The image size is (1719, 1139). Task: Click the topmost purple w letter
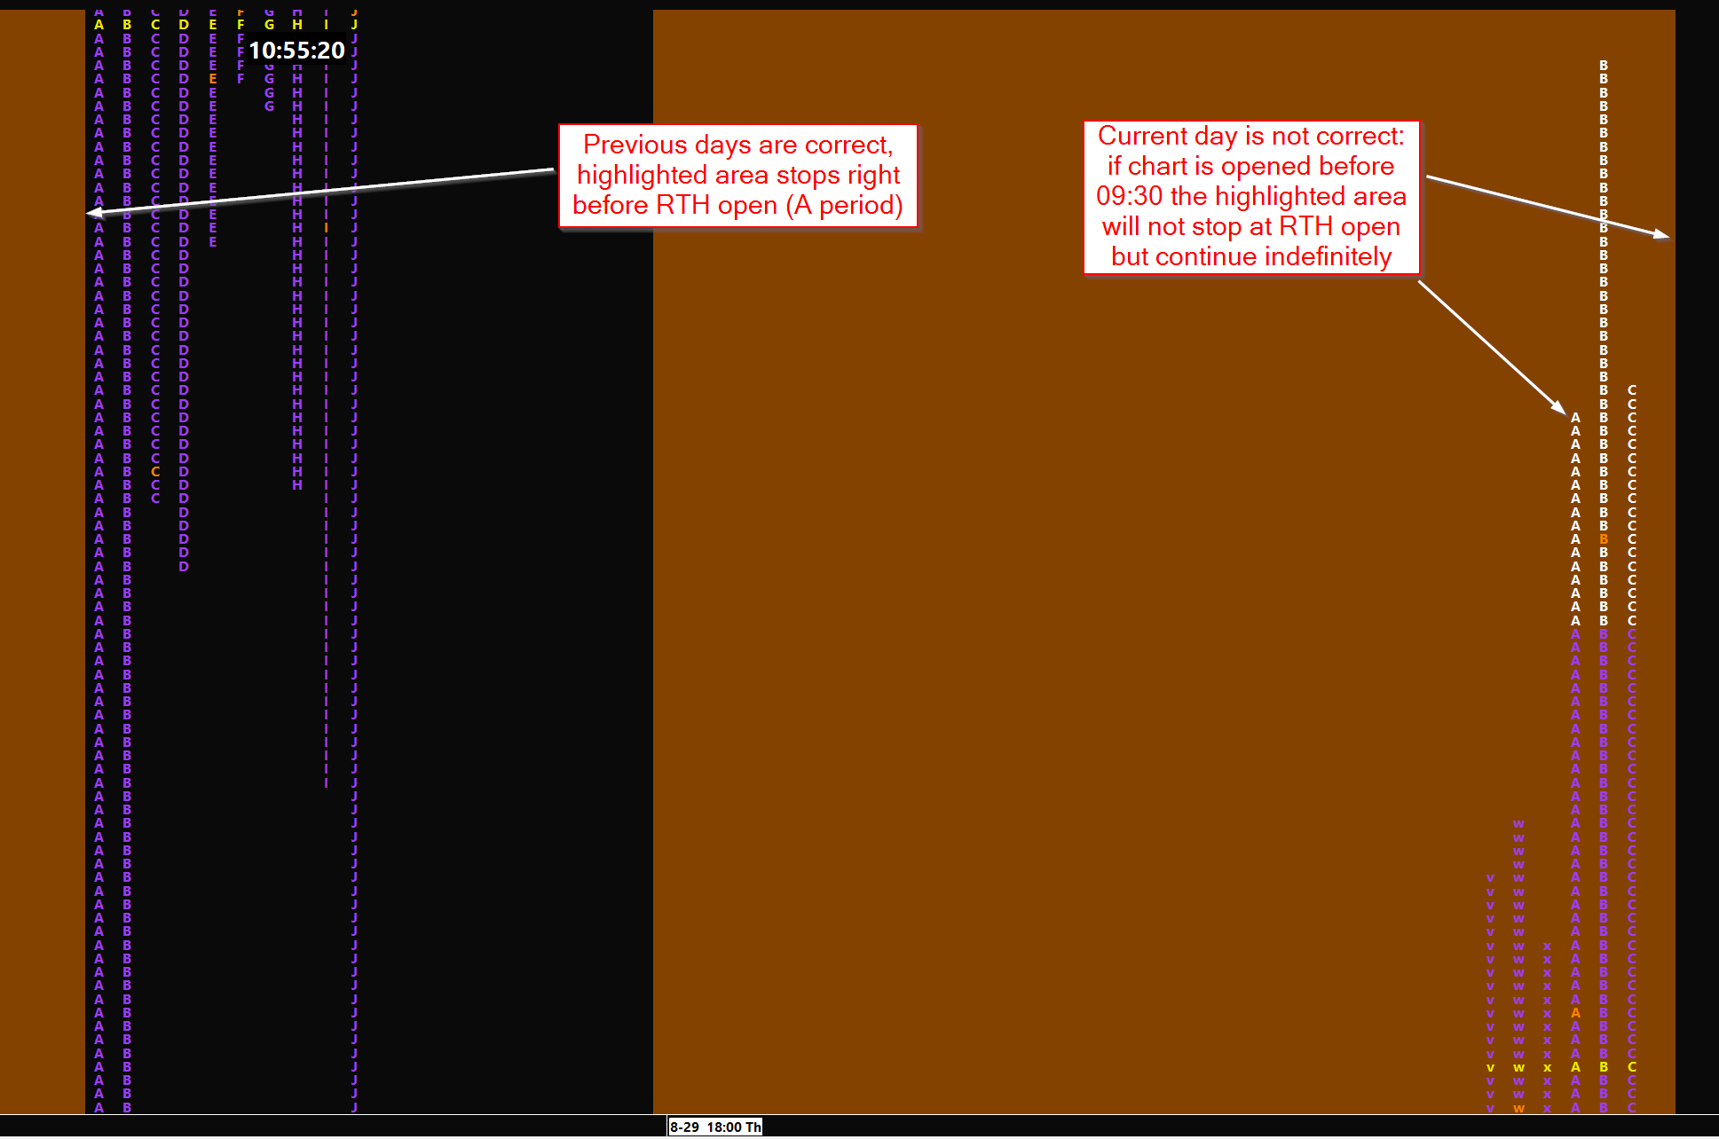coord(1518,824)
